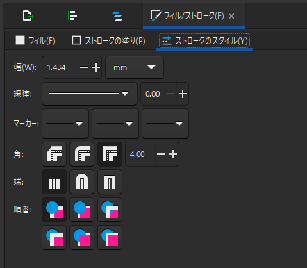Image resolution: width=307 pixels, height=268 pixels.
Task: Open the mm unit dropdown
Action: tap(134, 67)
